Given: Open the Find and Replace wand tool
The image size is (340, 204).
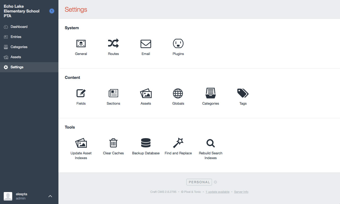Looking at the screenshot, I should [x=178, y=143].
